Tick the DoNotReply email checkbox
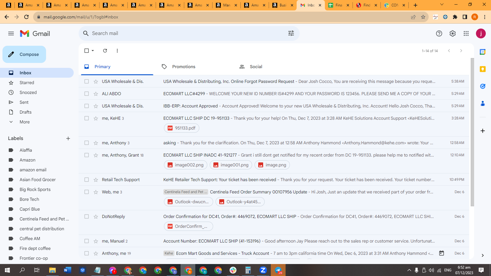The width and height of the screenshot is (491, 276). [x=87, y=216]
